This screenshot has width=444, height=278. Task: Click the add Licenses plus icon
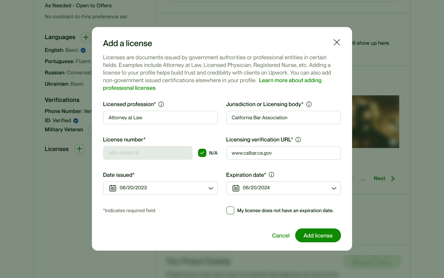click(79, 149)
